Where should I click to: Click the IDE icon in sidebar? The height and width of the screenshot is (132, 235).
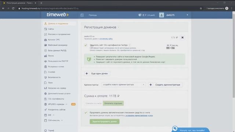pos(46,115)
